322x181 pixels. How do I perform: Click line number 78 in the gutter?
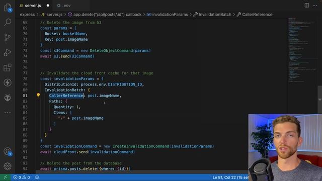coord(25,79)
